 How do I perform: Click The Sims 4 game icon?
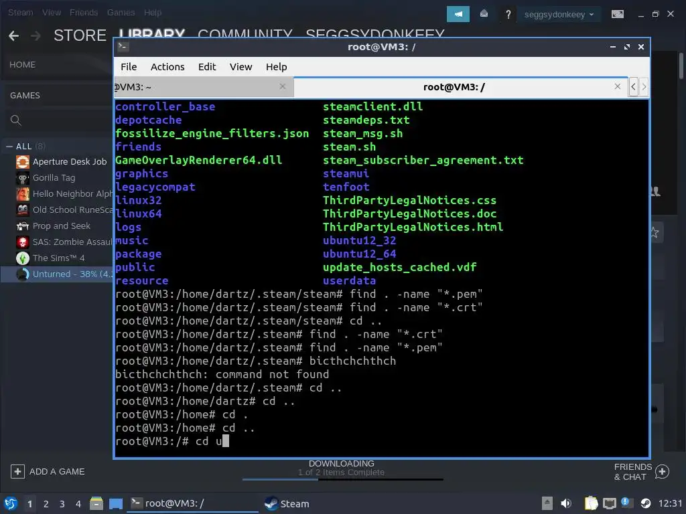tap(23, 258)
